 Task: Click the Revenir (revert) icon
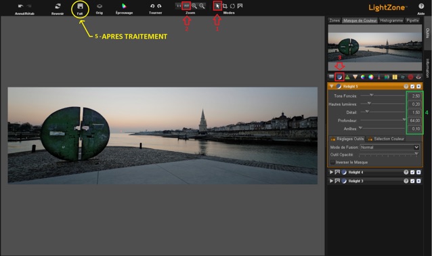tap(58, 6)
